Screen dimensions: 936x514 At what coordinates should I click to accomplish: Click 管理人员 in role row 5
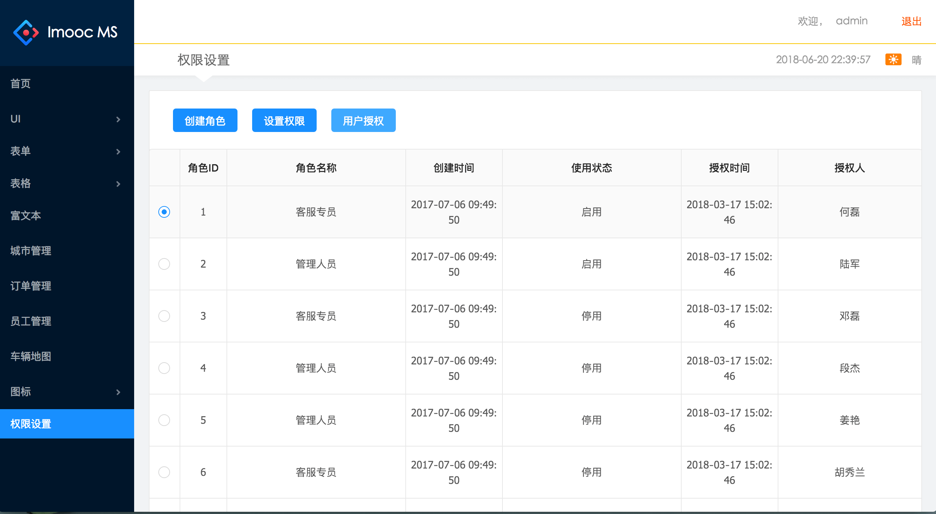coord(316,420)
